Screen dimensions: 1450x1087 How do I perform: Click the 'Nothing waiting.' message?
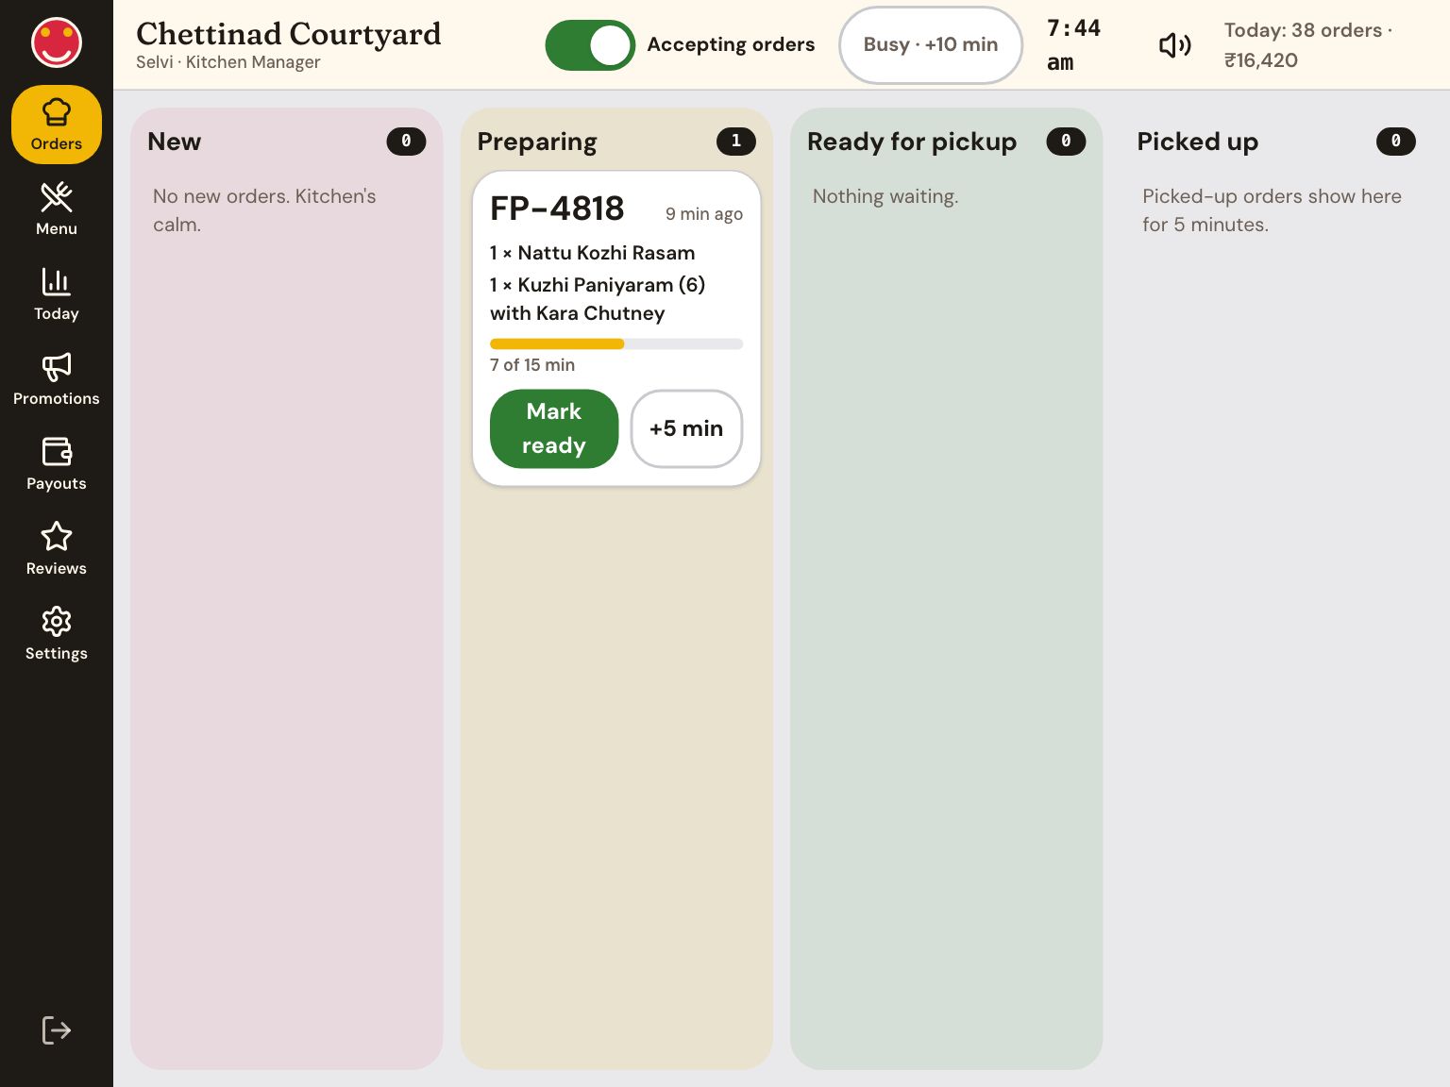[885, 196]
